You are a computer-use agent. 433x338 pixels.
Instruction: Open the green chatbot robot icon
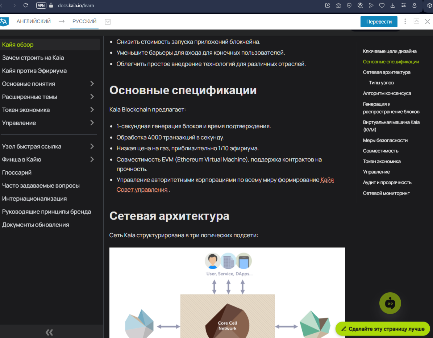(390, 303)
